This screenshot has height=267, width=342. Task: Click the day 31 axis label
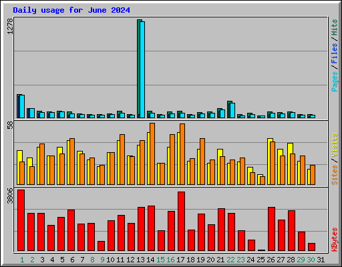(x=321, y=260)
